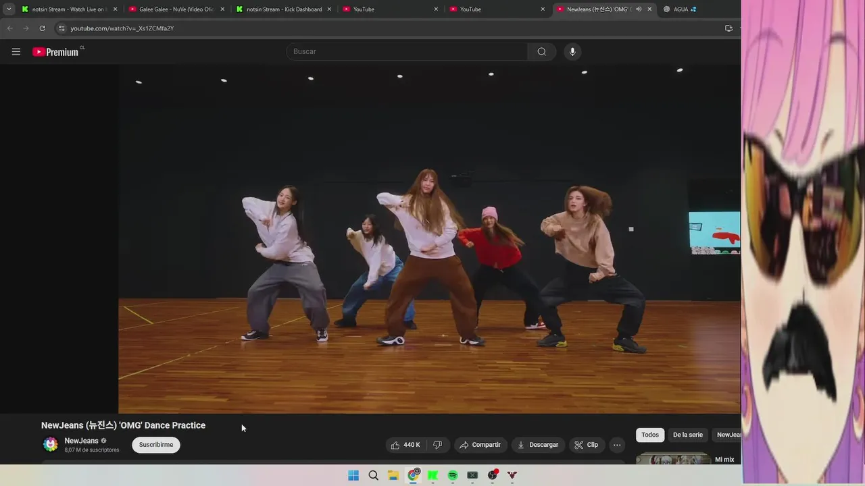
Task: Subscribe via the Suscribirme button
Action: tap(156, 445)
